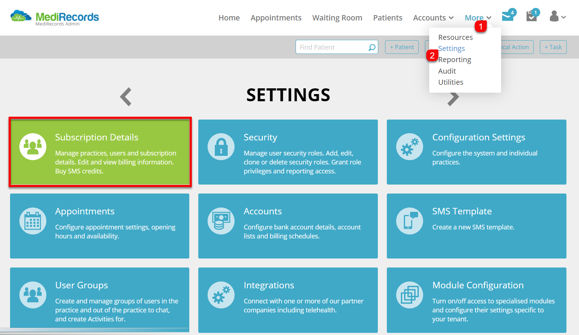Screen dimensions: 579x335
Task: Open the Configuration Settings title
Action: pyautogui.click(x=478, y=137)
